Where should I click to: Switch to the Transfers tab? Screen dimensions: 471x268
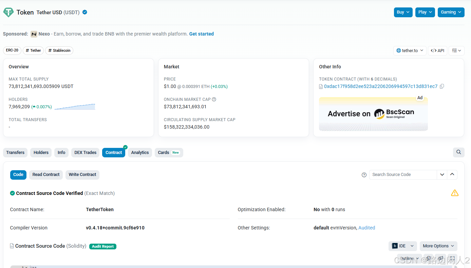click(15, 153)
